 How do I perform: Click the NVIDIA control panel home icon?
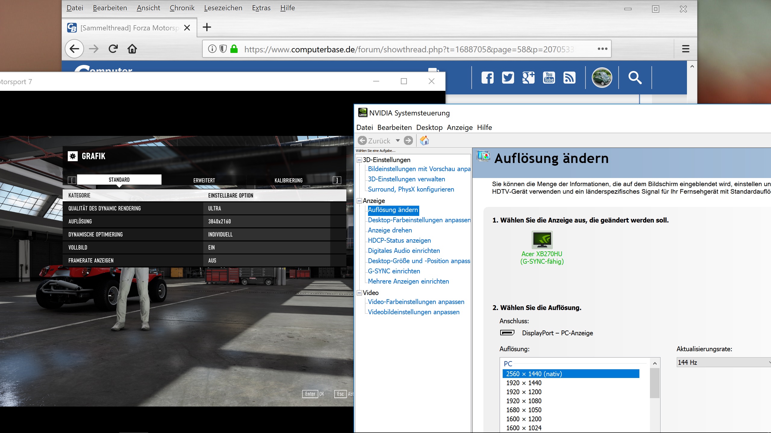[424, 140]
